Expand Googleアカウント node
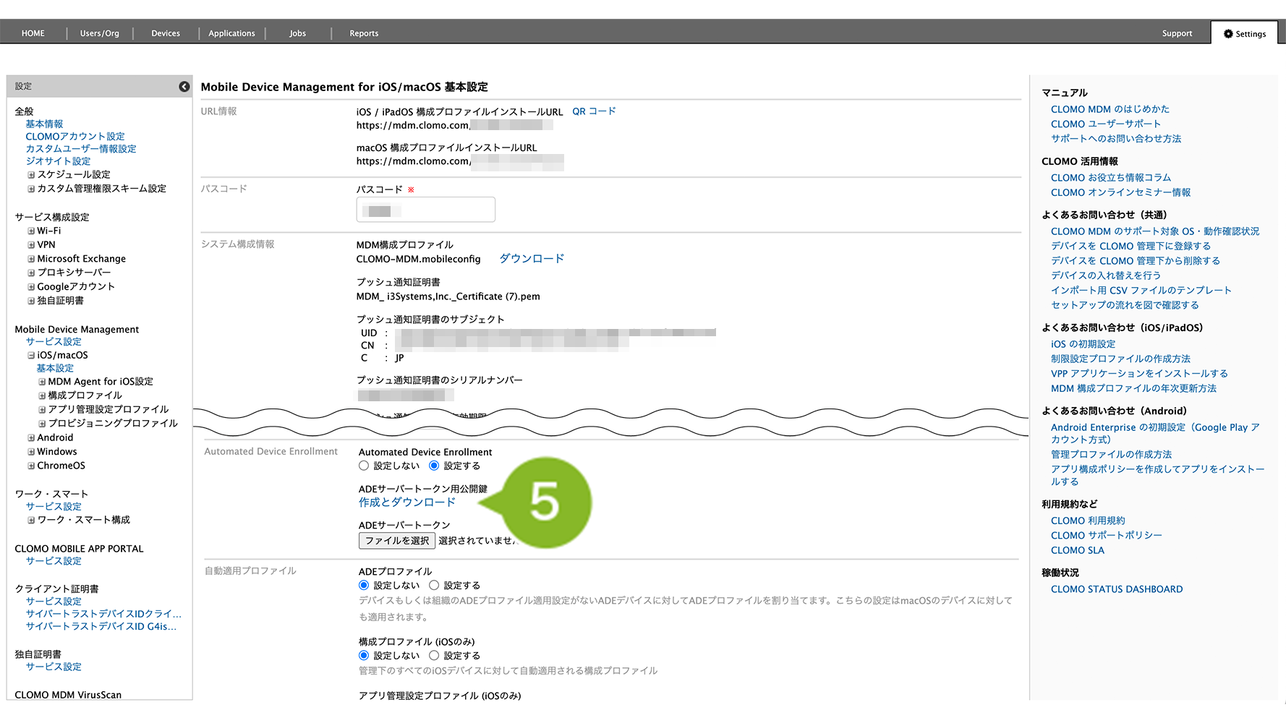Viewport: 1286px width, 723px height. tap(31, 287)
